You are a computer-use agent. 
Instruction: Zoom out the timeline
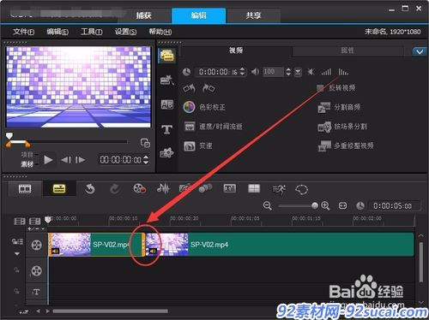268,205
